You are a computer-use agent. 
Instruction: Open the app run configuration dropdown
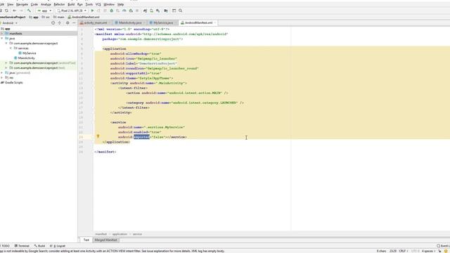(x=44, y=11)
